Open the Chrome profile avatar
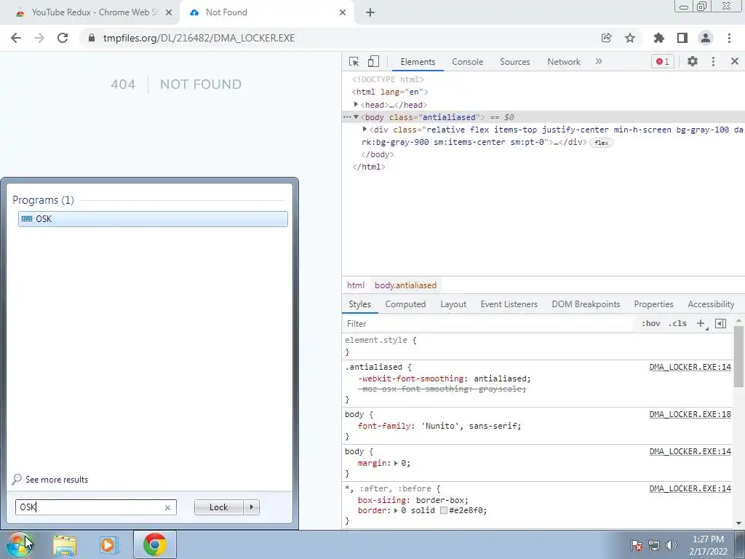 pos(706,38)
